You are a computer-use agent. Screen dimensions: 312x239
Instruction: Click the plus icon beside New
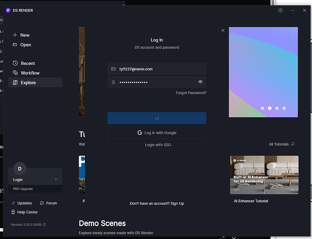point(15,35)
